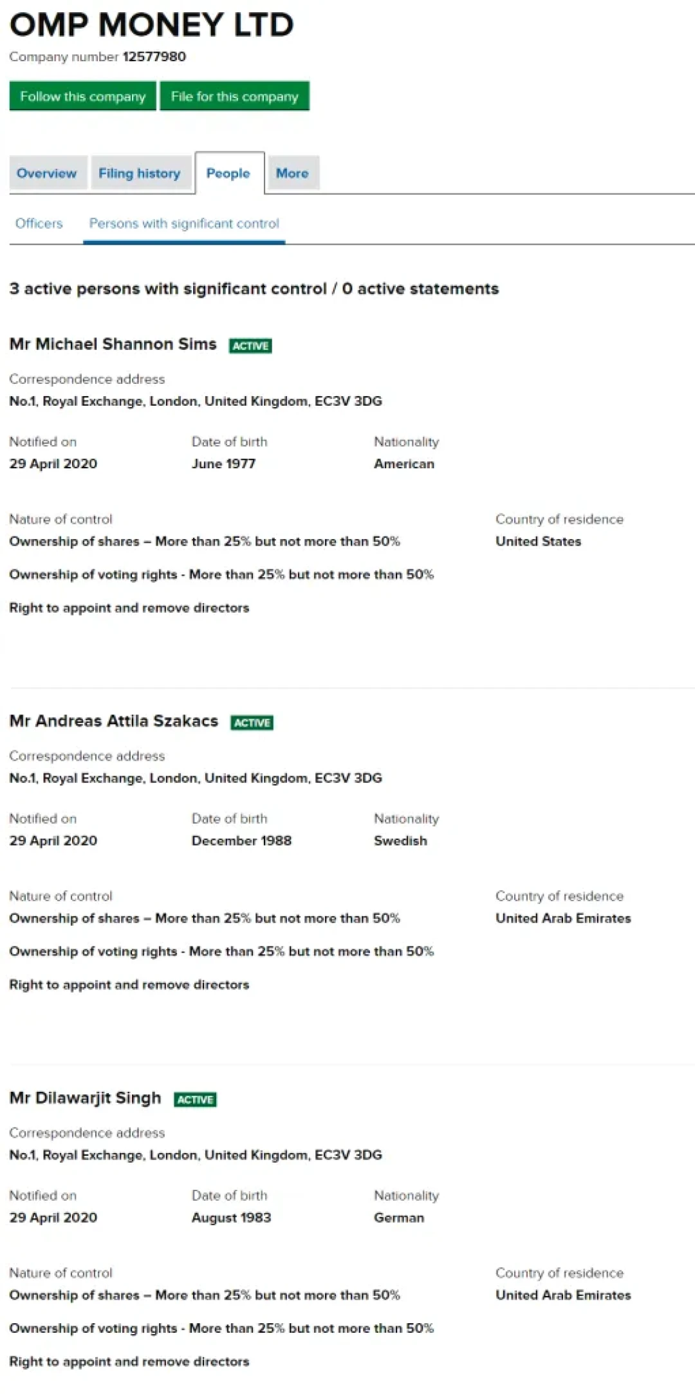This screenshot has width=695, height=1394.
Task: Click the Follow this company button
Action: pyautogui.click(x=82, y=96)
